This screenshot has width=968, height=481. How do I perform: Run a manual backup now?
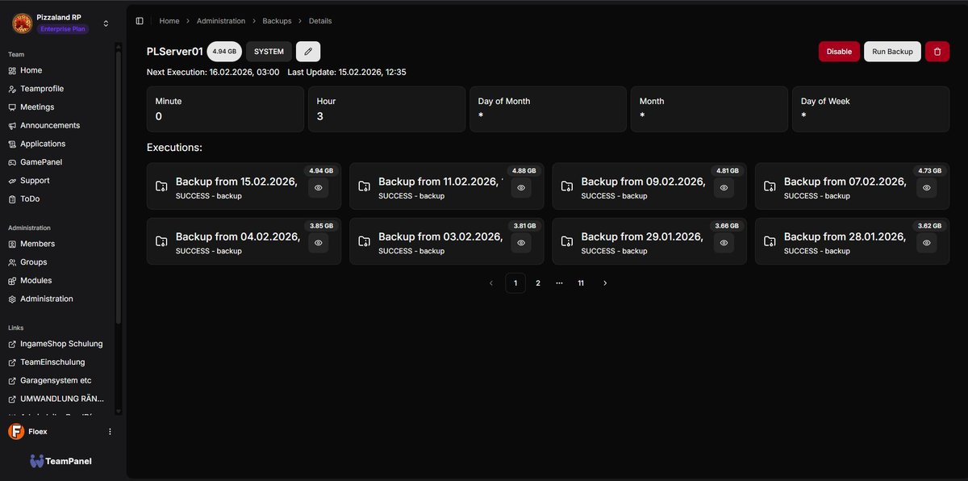pyautogui.click(x=891, y=51)
